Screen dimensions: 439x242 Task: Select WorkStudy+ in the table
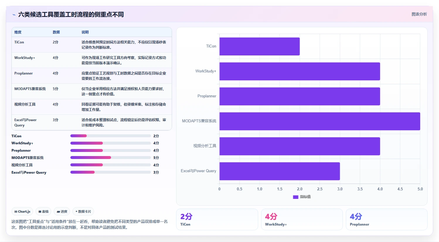coord(25,58)
